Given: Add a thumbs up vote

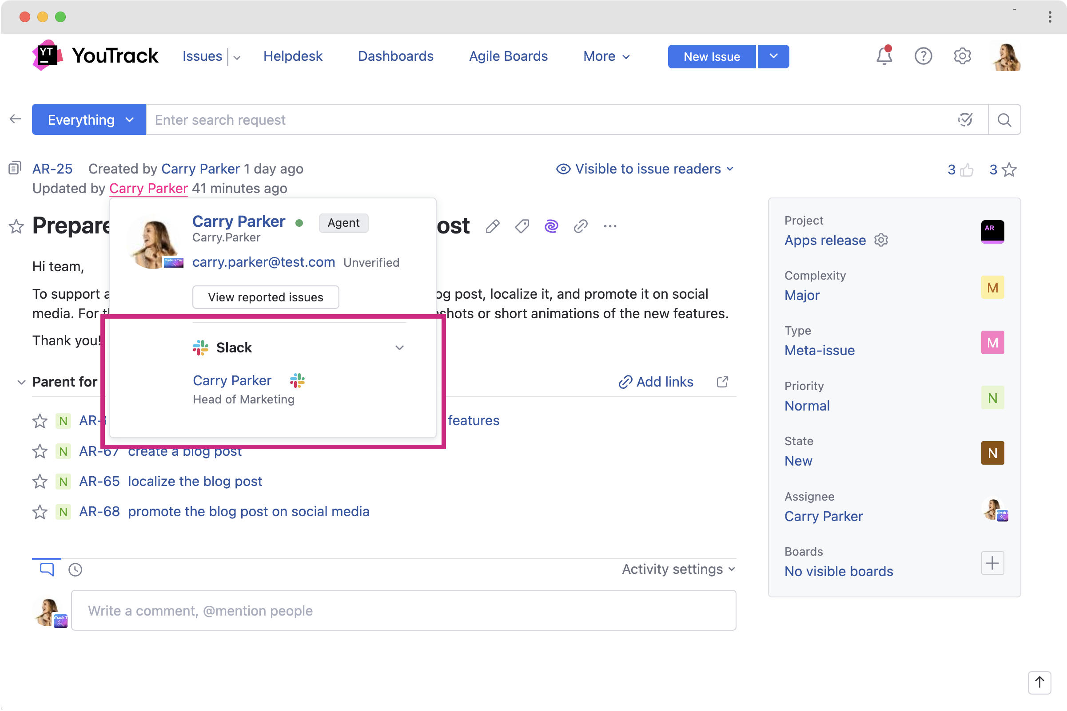Looking at the screenshot, I should 967,170.
